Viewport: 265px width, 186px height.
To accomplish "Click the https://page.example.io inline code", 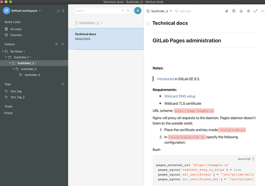I will [194, 111].
